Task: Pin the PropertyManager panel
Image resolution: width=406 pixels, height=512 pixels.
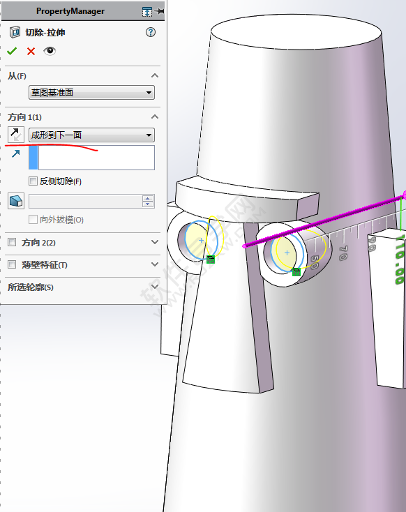Action: pyautogui.click(x=160, y=11)
